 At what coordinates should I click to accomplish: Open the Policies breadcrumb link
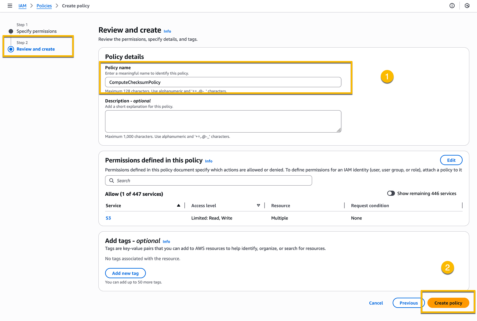click(x=44, y=6)
